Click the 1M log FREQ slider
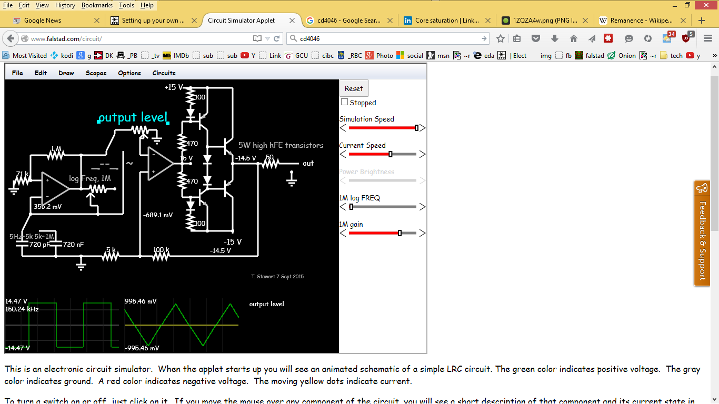This screenshot has height=404, width=719. point(383,207)
